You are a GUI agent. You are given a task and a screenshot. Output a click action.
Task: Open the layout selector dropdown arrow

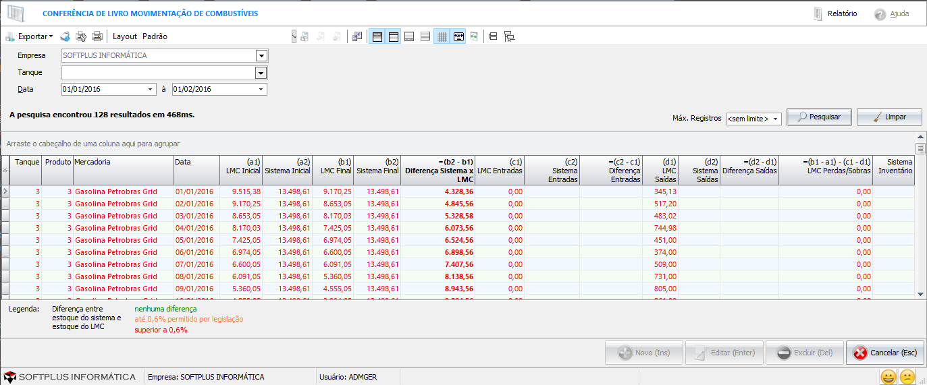pyautogui.click(x=294, y=36)
